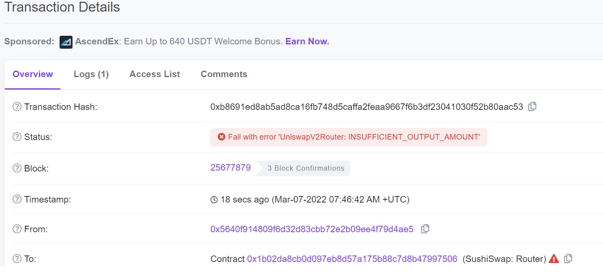The image size is (603, 274).
Task: Click the help icon beside To
Action: tap(17, 259)
